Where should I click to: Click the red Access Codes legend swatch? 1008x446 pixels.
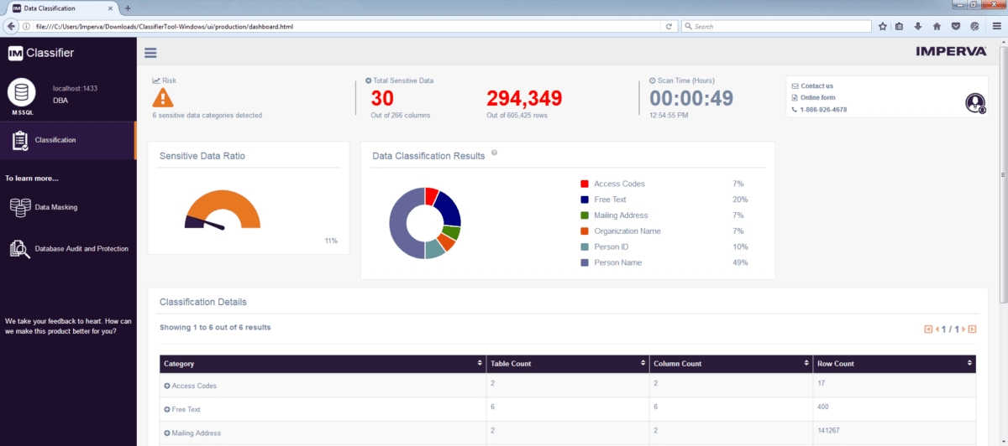pos(584,184)
